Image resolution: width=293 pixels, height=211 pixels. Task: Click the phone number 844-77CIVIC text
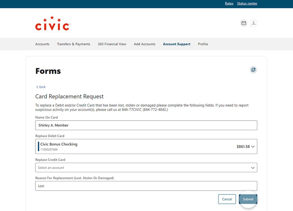(132, 110)
